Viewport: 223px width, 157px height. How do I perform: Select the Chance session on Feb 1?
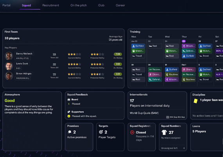point(189,69)
